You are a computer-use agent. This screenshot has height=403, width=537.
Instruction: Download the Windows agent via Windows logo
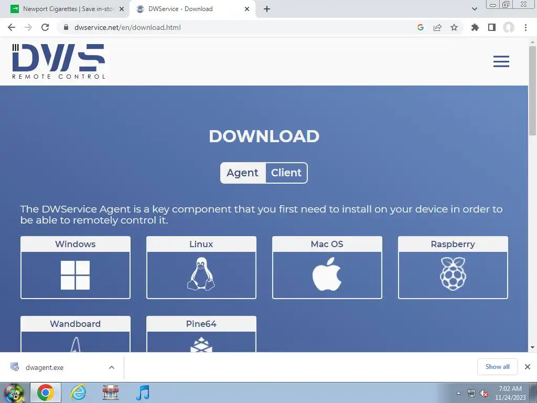pyautogui.click(x=76, y=275)
